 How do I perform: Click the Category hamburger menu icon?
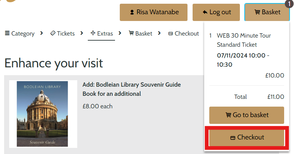point(7,33)
